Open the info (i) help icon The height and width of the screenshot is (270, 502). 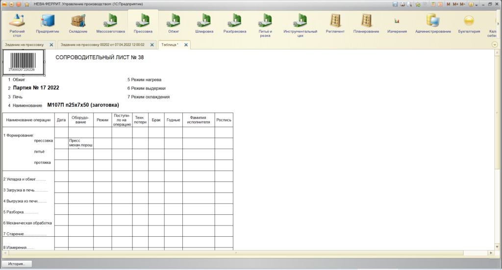click(471, 4)
